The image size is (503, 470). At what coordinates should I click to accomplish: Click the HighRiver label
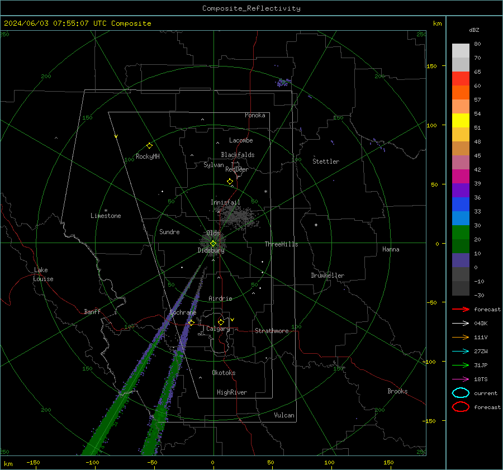click(x=232, y=392)
